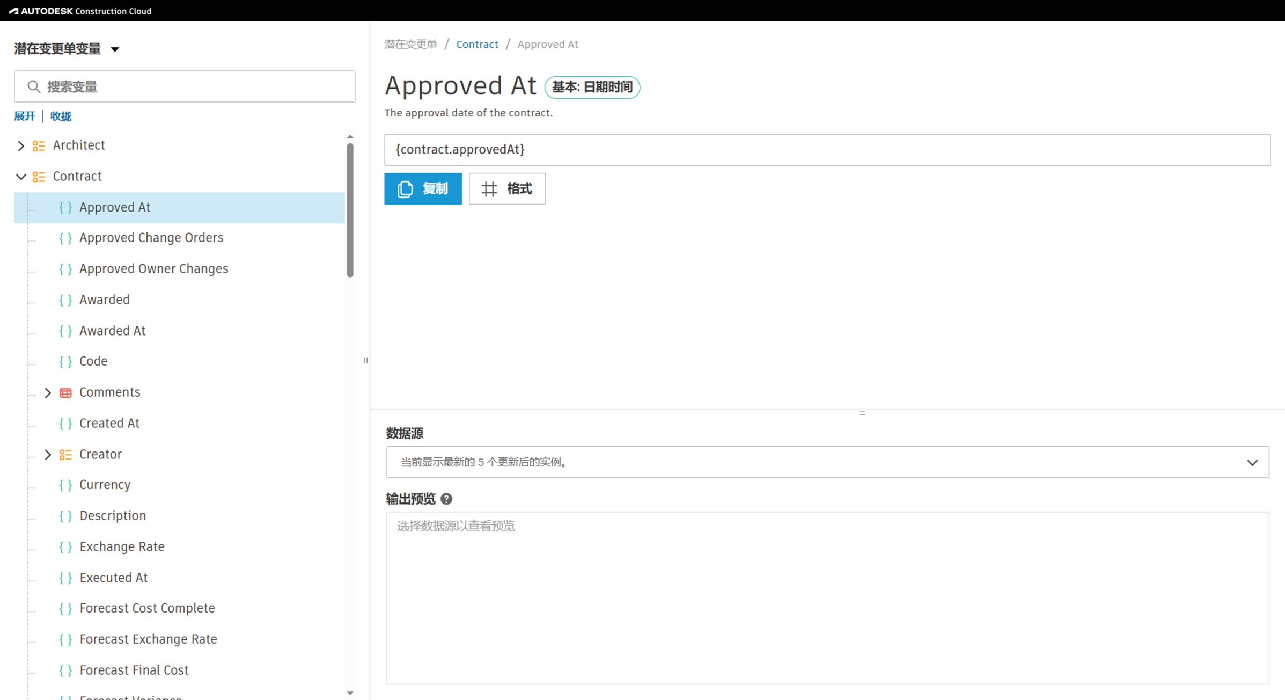1285x700 pixels.
Task: Collapse the Contract tree node
Action: [x=21, y=177]
